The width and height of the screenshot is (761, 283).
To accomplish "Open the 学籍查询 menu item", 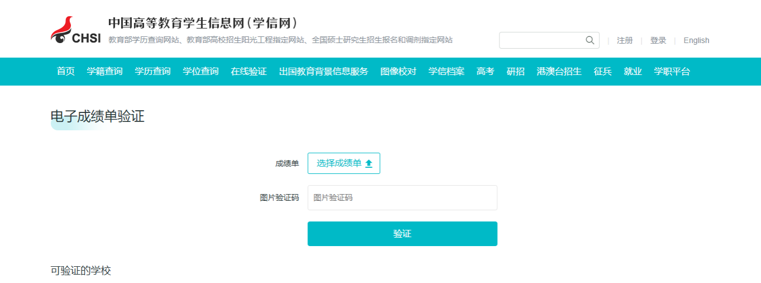I will tap(104, 72).
